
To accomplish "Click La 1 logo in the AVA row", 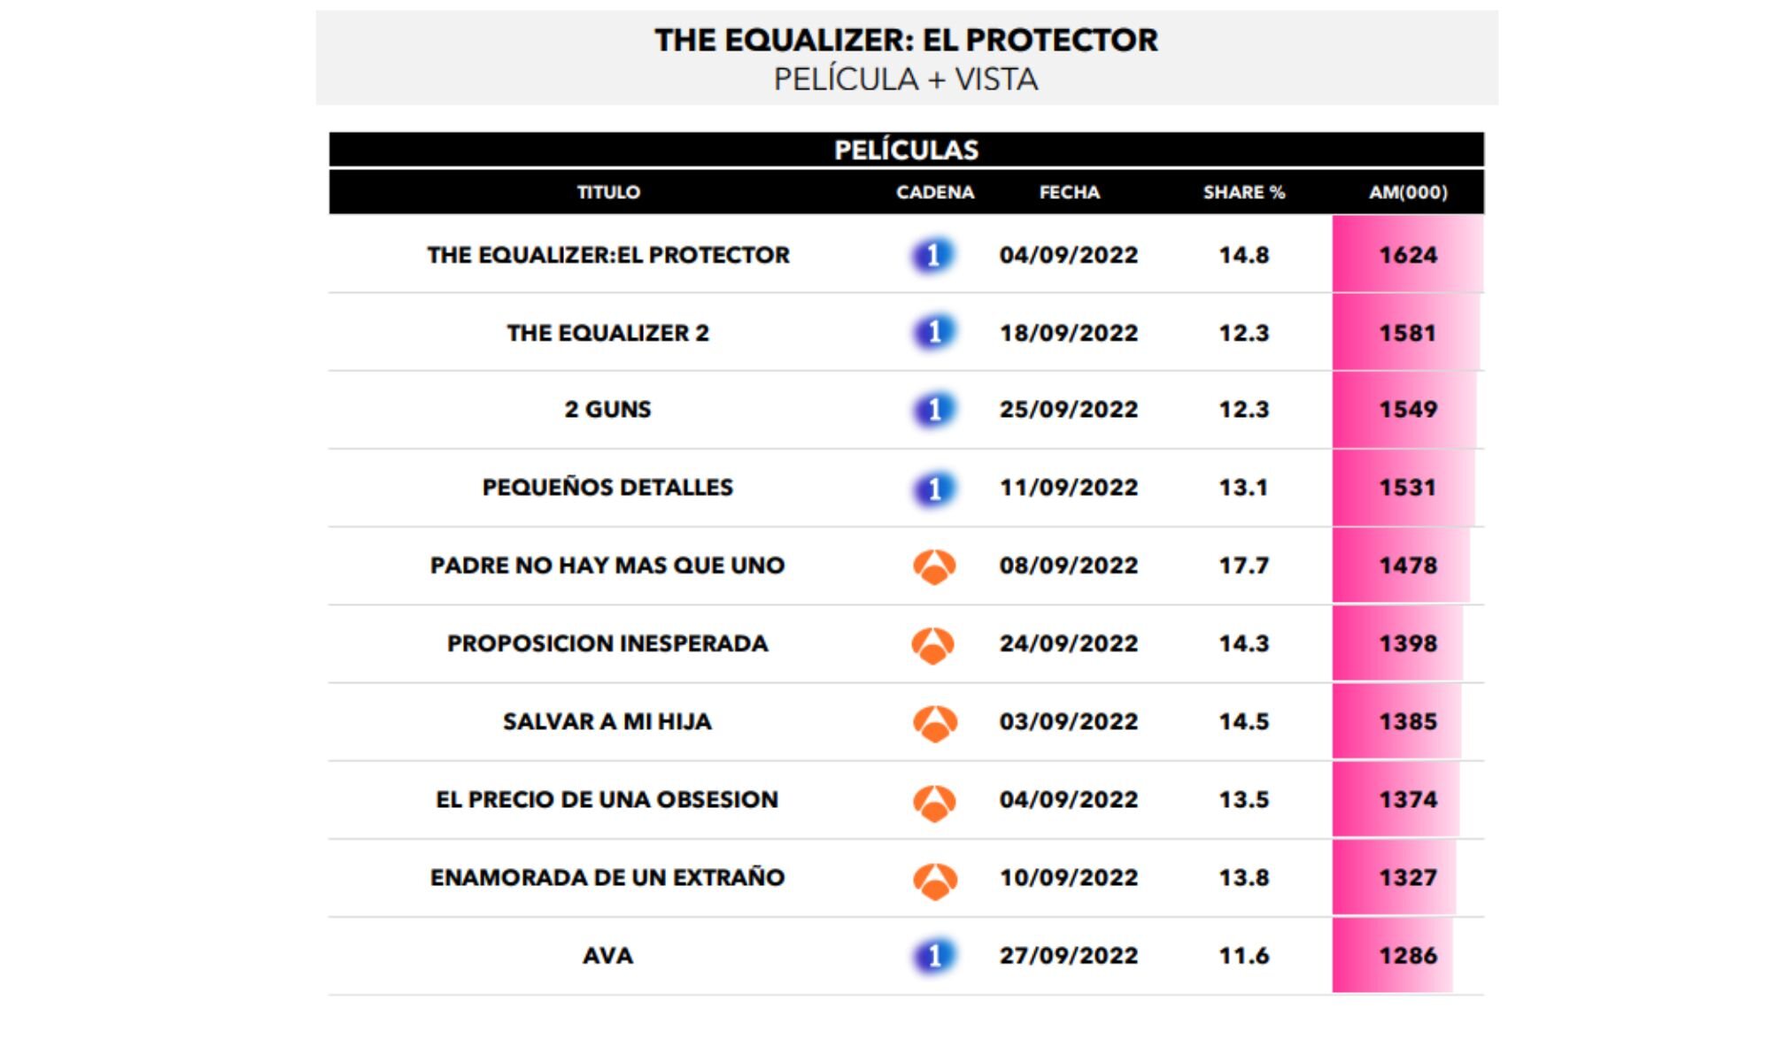I will pyautogui.click(x=933, y=956).
